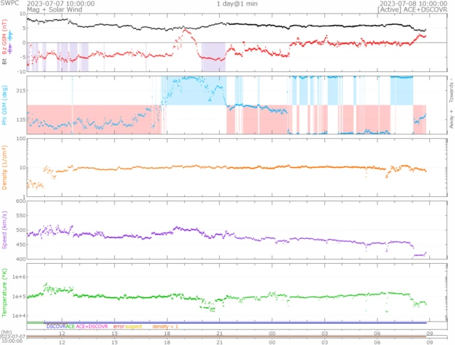Click the blue data-source bar above the legend
Image resolution: width=455 pixels, height=345 pixels.
235,323
